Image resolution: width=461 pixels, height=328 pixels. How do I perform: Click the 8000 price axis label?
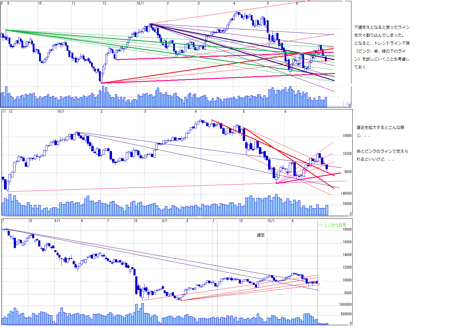click(x=347, y=293)
